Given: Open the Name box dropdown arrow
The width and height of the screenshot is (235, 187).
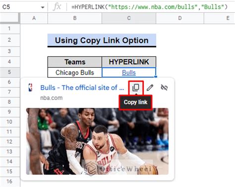Looking at the screenshot, I should click(43, 7).
